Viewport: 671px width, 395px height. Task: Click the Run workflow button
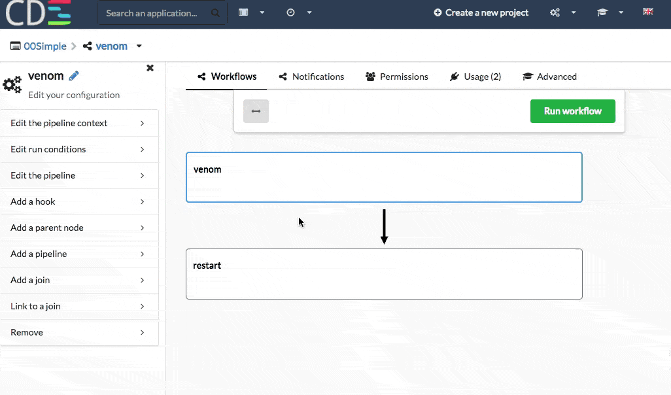pyautogui.click(x=573, y=111)
